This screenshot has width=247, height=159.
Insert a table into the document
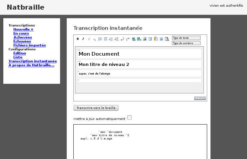[150, 39]
